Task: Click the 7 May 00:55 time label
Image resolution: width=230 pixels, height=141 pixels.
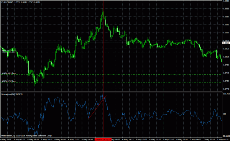Action: click(195, 139)
